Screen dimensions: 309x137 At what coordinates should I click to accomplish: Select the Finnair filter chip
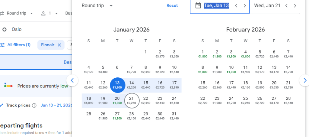tap(51, 45)
